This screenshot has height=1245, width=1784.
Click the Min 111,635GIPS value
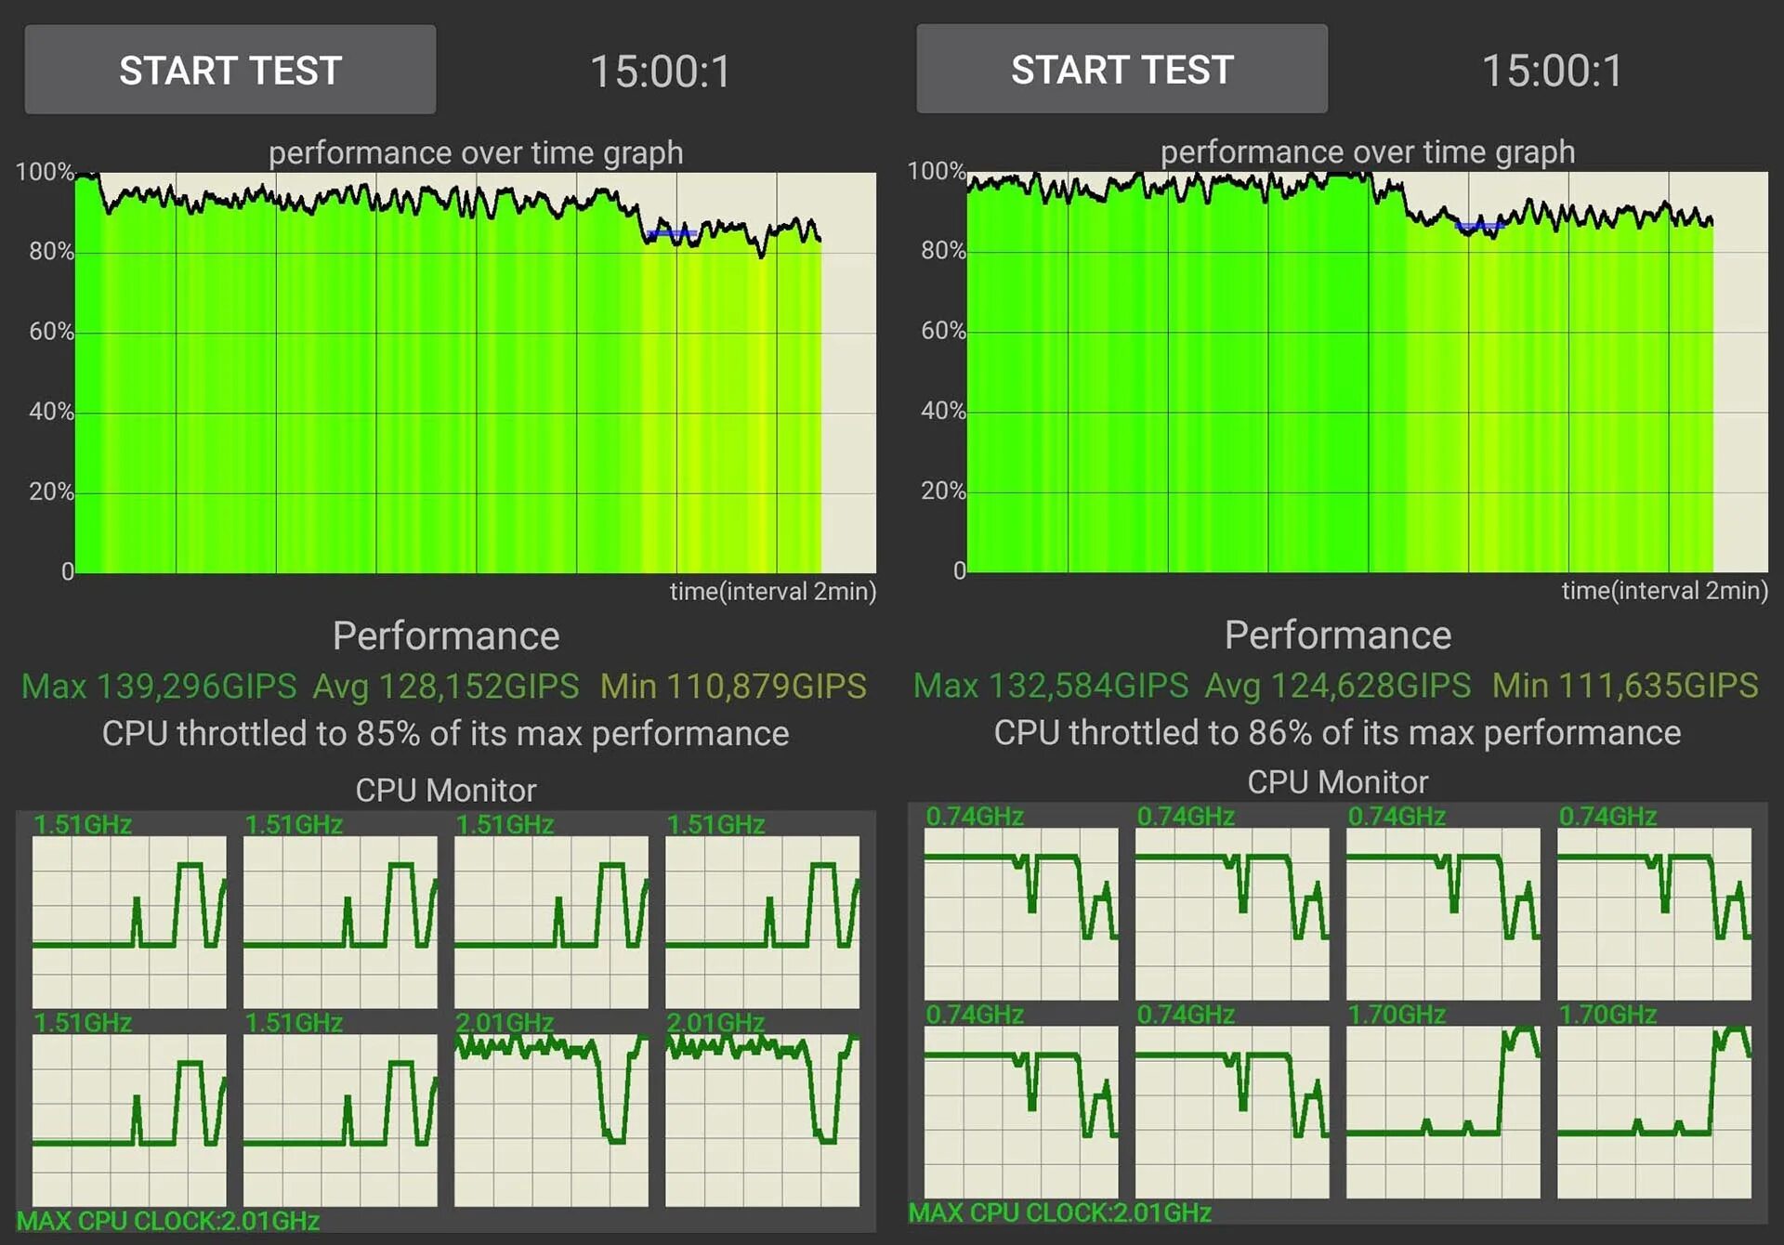pyautogui.click(x=1624, y=686)
